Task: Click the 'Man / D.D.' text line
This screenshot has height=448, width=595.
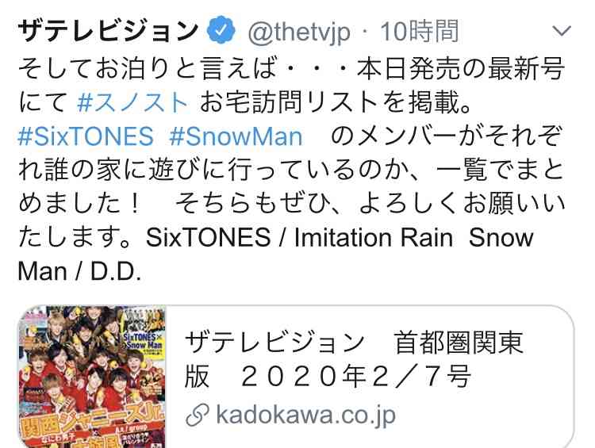Action: pos(79,272)
